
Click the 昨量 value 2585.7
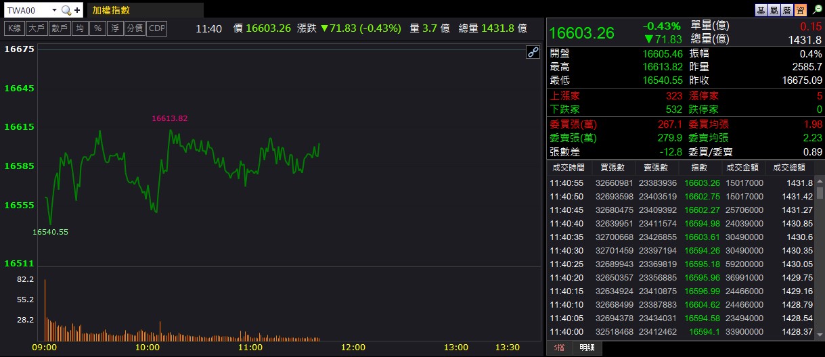click(x=807, y=67)
